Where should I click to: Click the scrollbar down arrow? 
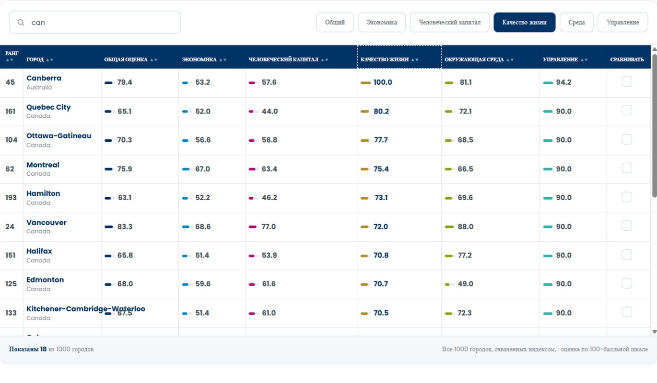pos(654,331)
